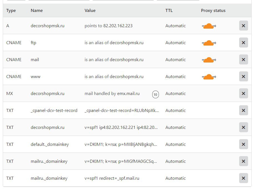
Task: Change TTL of default._domainkey TXT record
Action: 176,144
